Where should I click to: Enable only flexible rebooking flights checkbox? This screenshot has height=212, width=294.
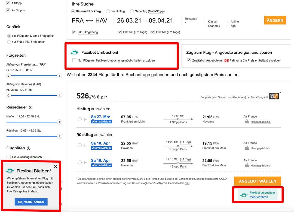[74, 60]
